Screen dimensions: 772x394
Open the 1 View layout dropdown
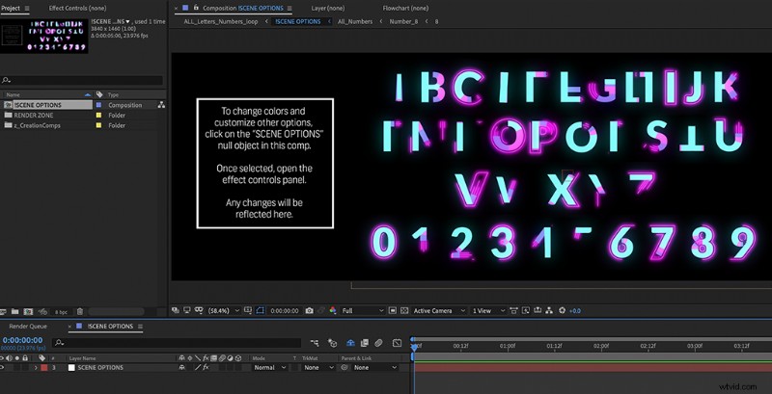pos(488,311)
